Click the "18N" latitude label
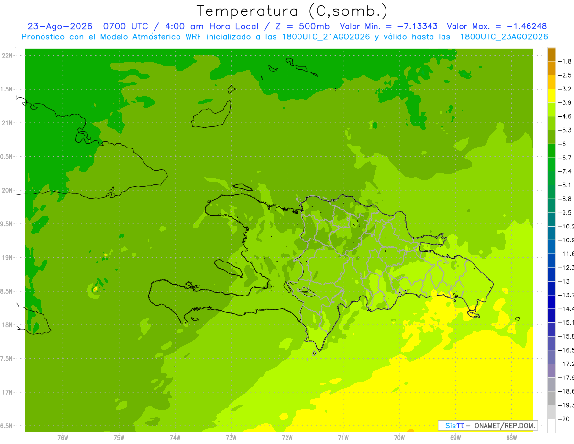The height and width of the screenshot is (444, 574). click(7, 325)
